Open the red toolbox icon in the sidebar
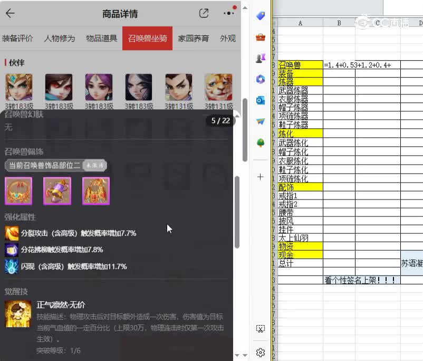Image resolution: width=423 pixels, height=361 pixels. pos(260,37)
